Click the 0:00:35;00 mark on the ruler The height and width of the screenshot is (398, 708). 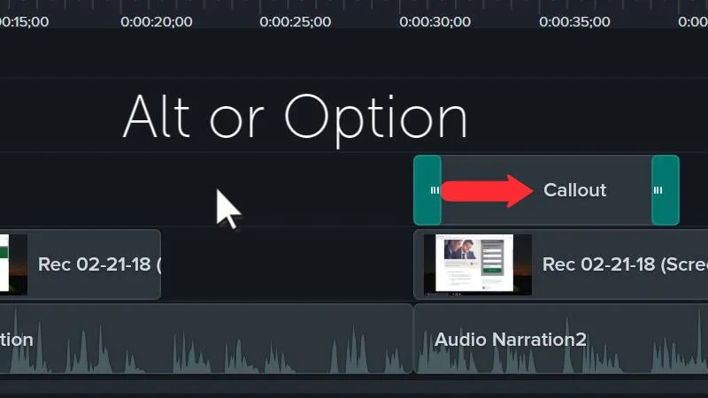click(x=574, y=21)
